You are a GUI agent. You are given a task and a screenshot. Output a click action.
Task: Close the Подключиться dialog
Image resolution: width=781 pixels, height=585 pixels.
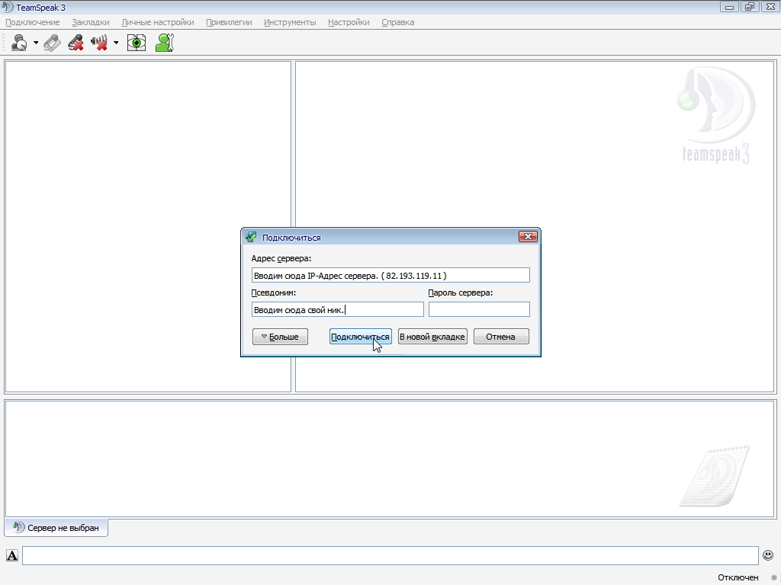pos(528,237)
